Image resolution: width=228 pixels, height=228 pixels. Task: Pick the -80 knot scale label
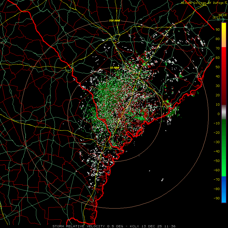(217, 189)
